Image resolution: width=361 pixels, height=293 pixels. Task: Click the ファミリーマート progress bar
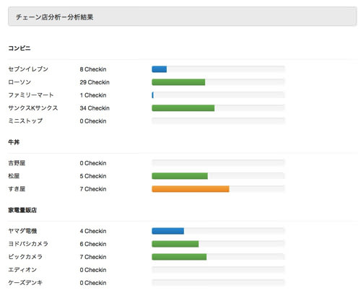click(x=218, y=95)
